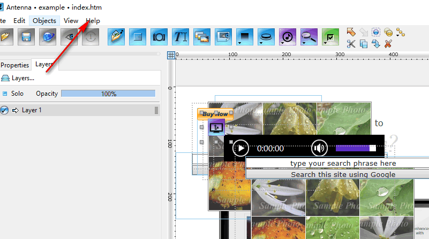429x239 pixels.
Task: Select the Text tool
Action: (180, 37)
